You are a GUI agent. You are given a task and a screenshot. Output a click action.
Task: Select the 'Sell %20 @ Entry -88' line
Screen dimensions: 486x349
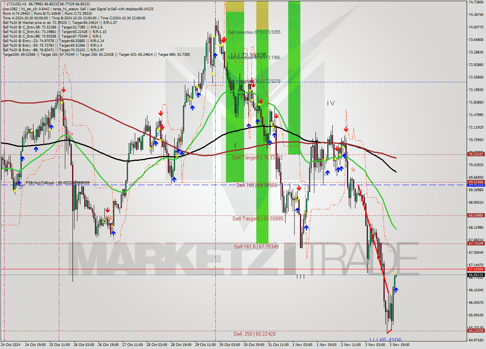pyautogui.click(x=53, y=50)
